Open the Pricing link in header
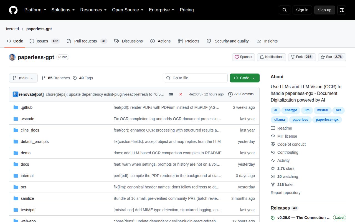The height and width of the screenshot is (222, 355). point(187,10)
